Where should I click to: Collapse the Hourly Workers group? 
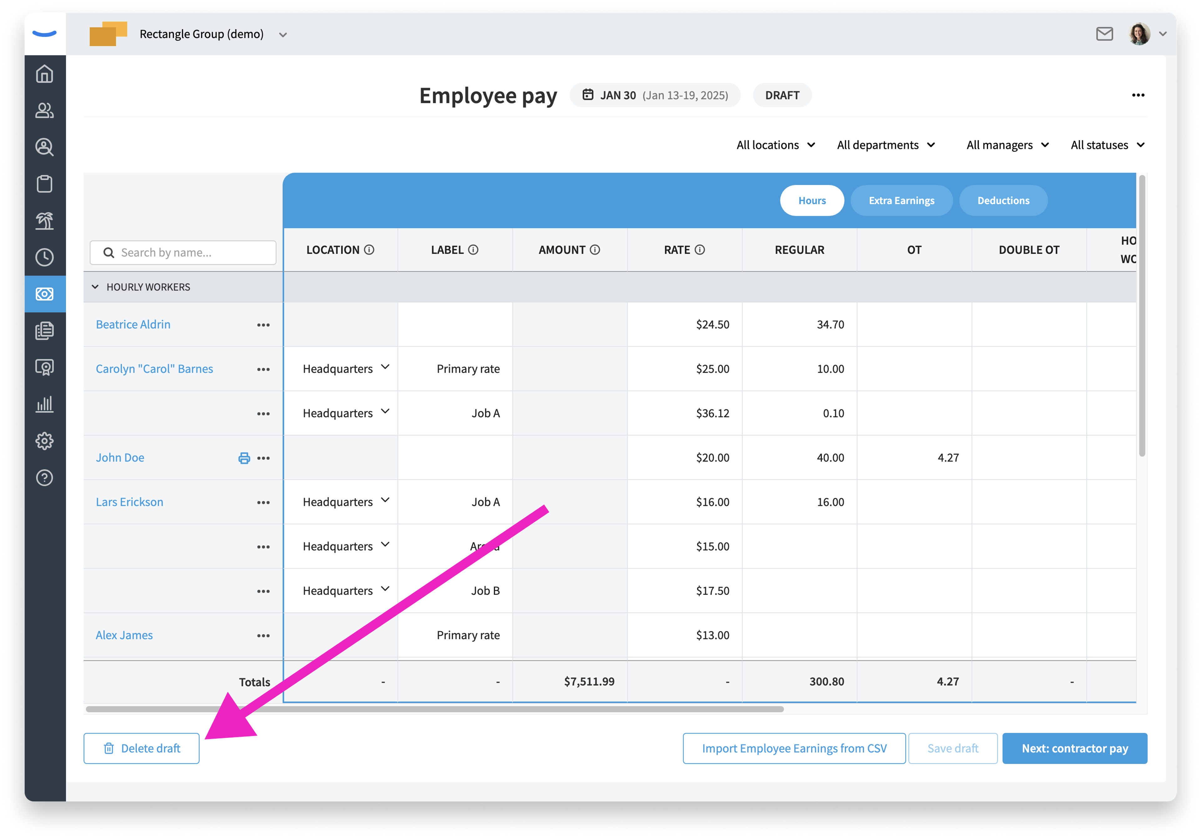coord(95,287)
